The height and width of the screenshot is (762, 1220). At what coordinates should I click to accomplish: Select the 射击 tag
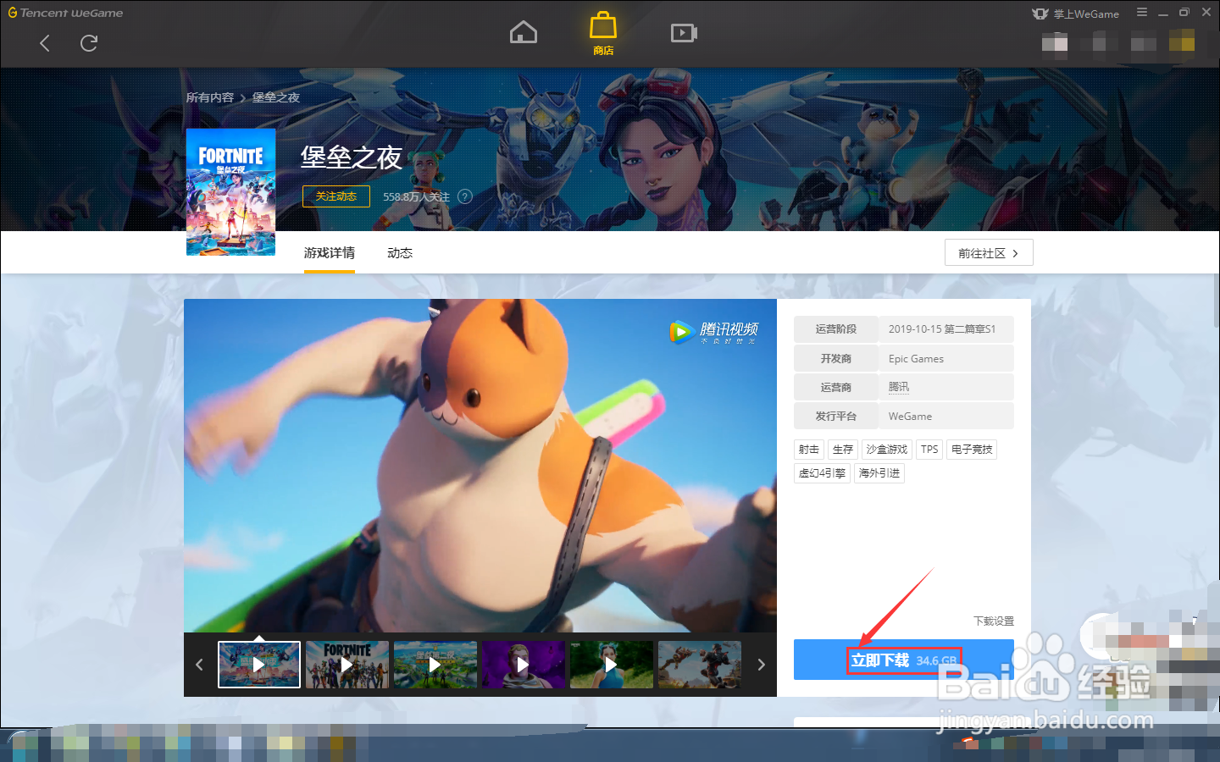pyautogui.click(x=809, y=450)
